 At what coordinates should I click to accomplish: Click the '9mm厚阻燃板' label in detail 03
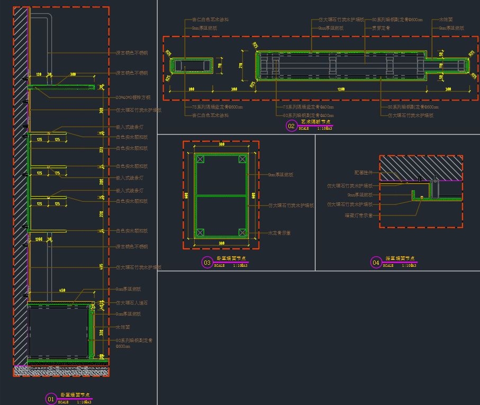click(x=280, y=175)
